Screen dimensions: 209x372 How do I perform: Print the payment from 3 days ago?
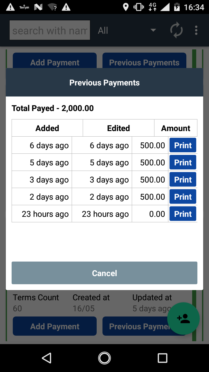pyautogui.click(x=183, y=180)
